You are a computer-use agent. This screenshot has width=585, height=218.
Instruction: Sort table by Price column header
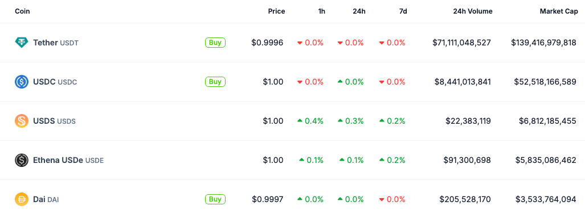(x=276, y=11)
